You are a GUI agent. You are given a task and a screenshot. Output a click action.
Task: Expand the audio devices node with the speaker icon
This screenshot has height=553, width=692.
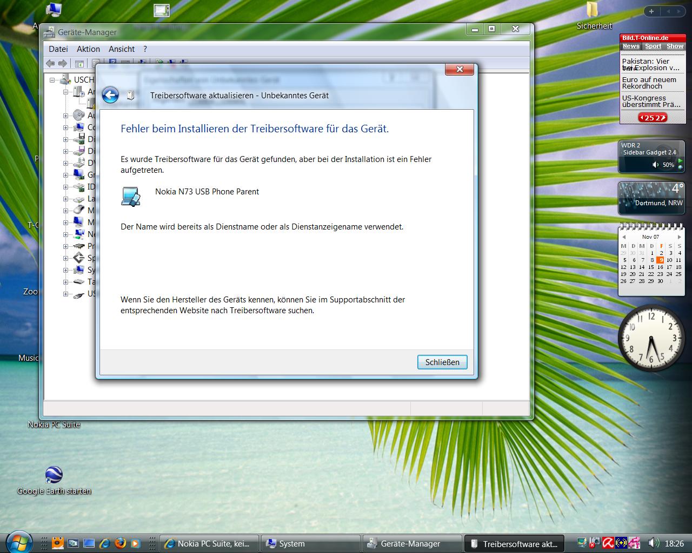click(65, 116)
